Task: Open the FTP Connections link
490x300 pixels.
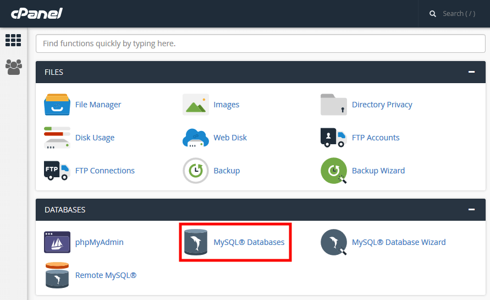Action: click(x=104, y=171)
